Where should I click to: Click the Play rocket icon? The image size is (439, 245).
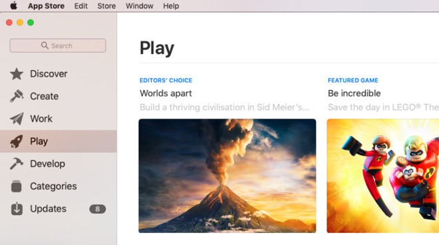tap(17, 141)
